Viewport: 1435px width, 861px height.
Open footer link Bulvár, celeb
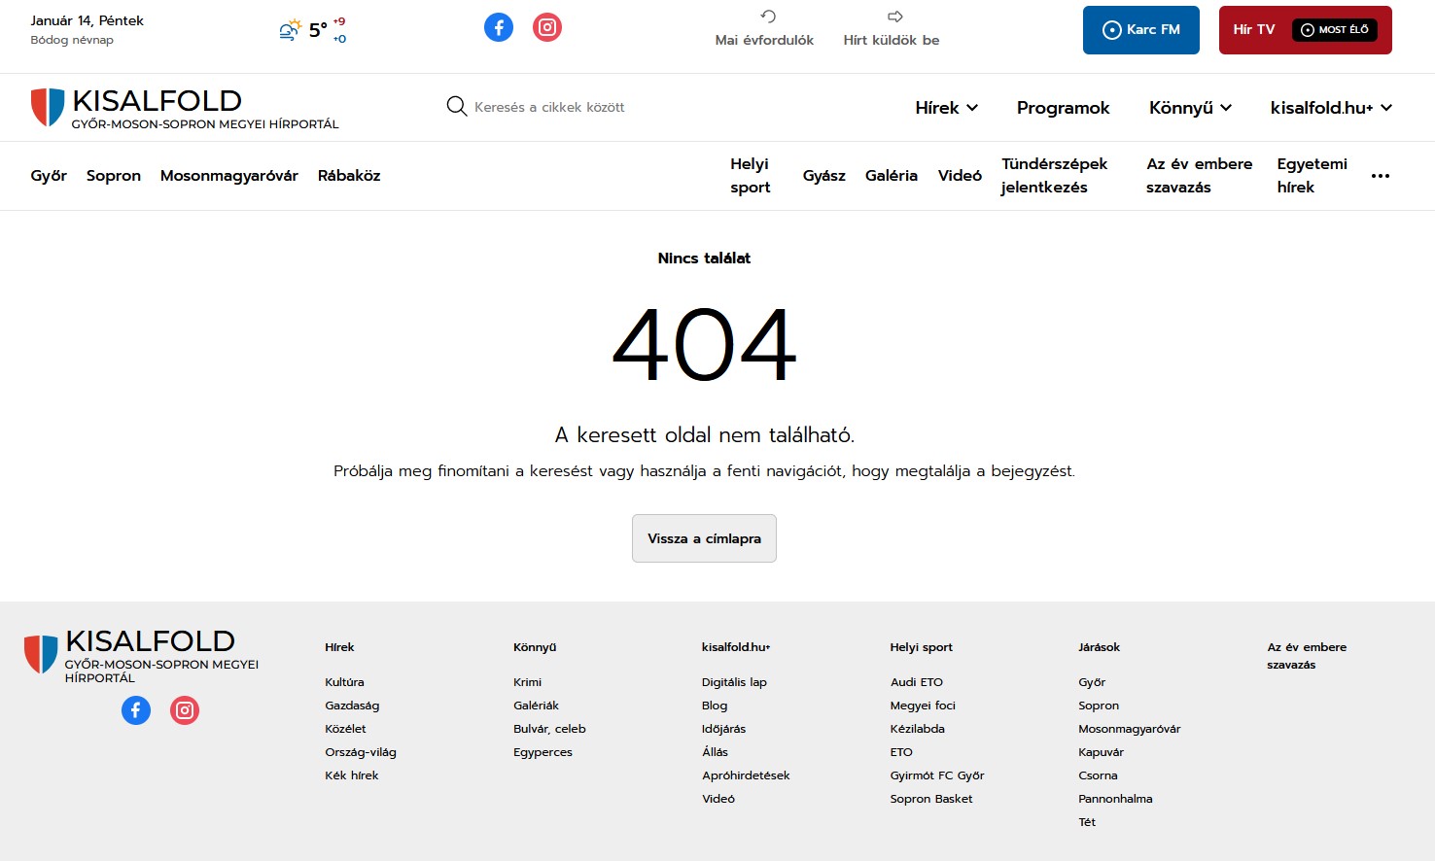tap(550, 729)
